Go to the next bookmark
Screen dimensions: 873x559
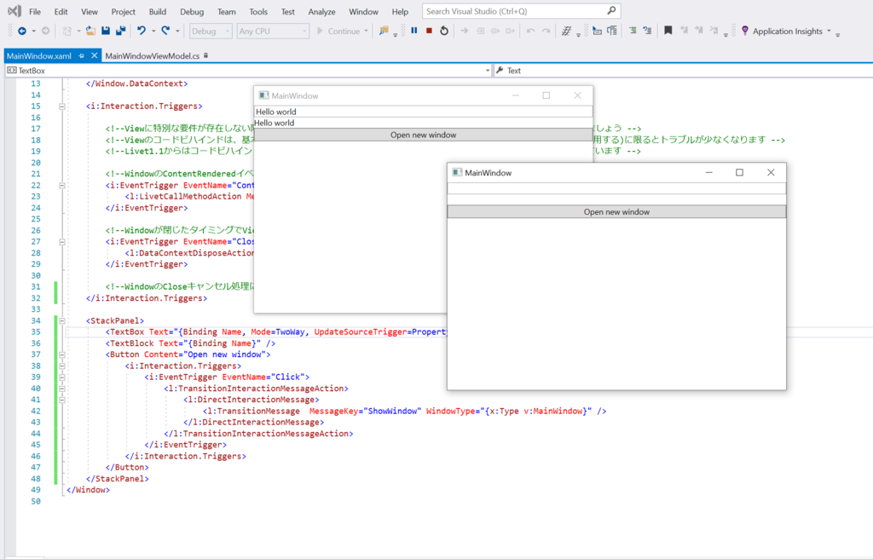699,32
